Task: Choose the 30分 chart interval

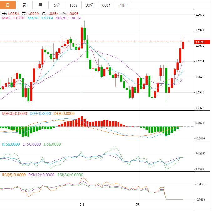Action: pos(89,5)
